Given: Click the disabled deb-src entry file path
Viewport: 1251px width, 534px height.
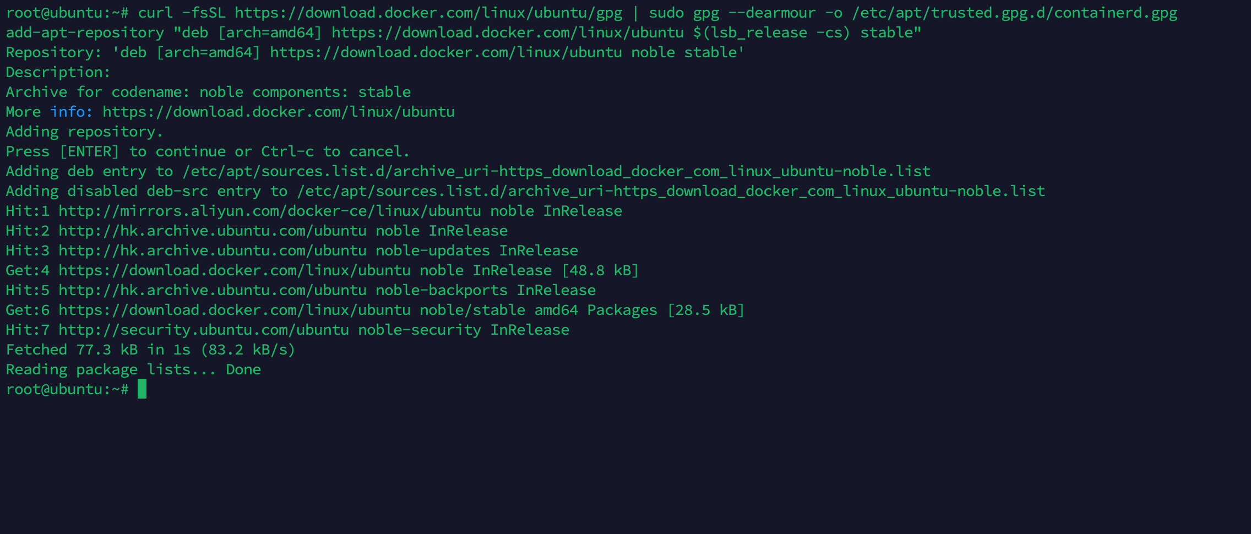Looking at the screenshot, I should click(671, 191).
